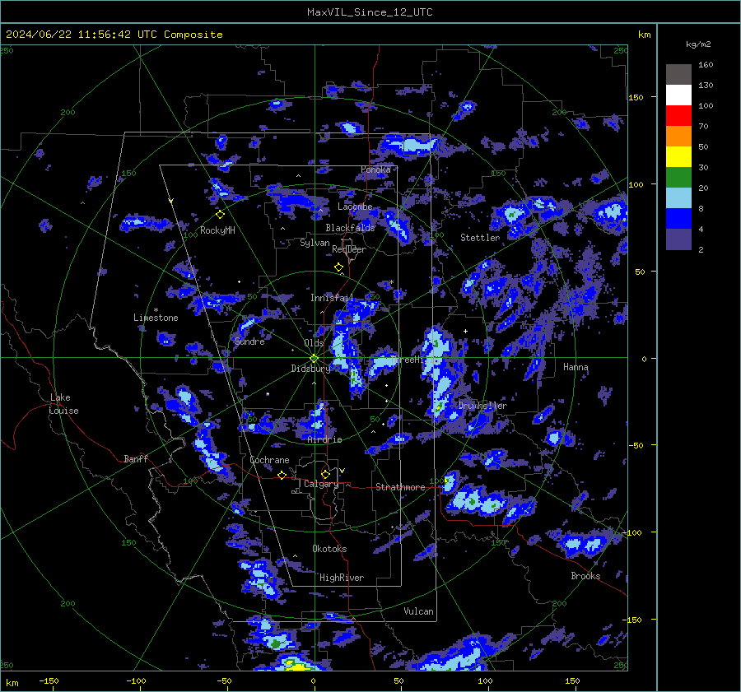Click the yellow V marker beside Calgary diamond
741x692 pixels.
click(342, 471)
